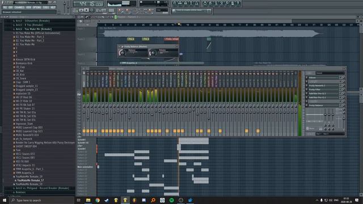Open the TOOLS menu

tap(46, 7)
